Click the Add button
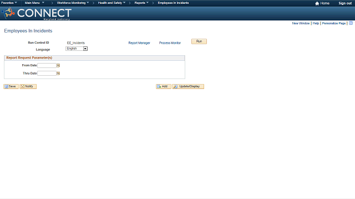This screenshot has width=355, height=199. [x=163, y=86]
